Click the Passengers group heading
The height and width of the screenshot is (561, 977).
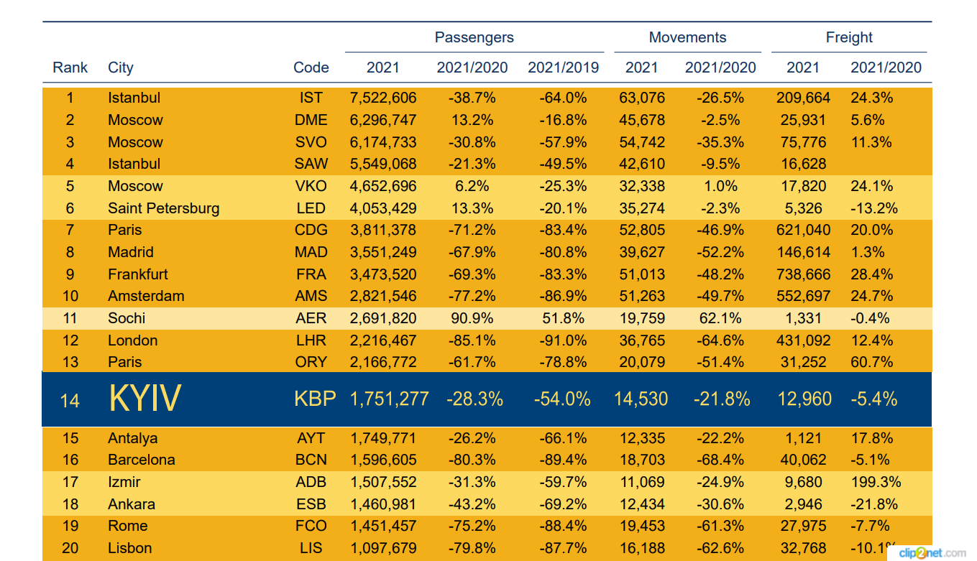474,37
